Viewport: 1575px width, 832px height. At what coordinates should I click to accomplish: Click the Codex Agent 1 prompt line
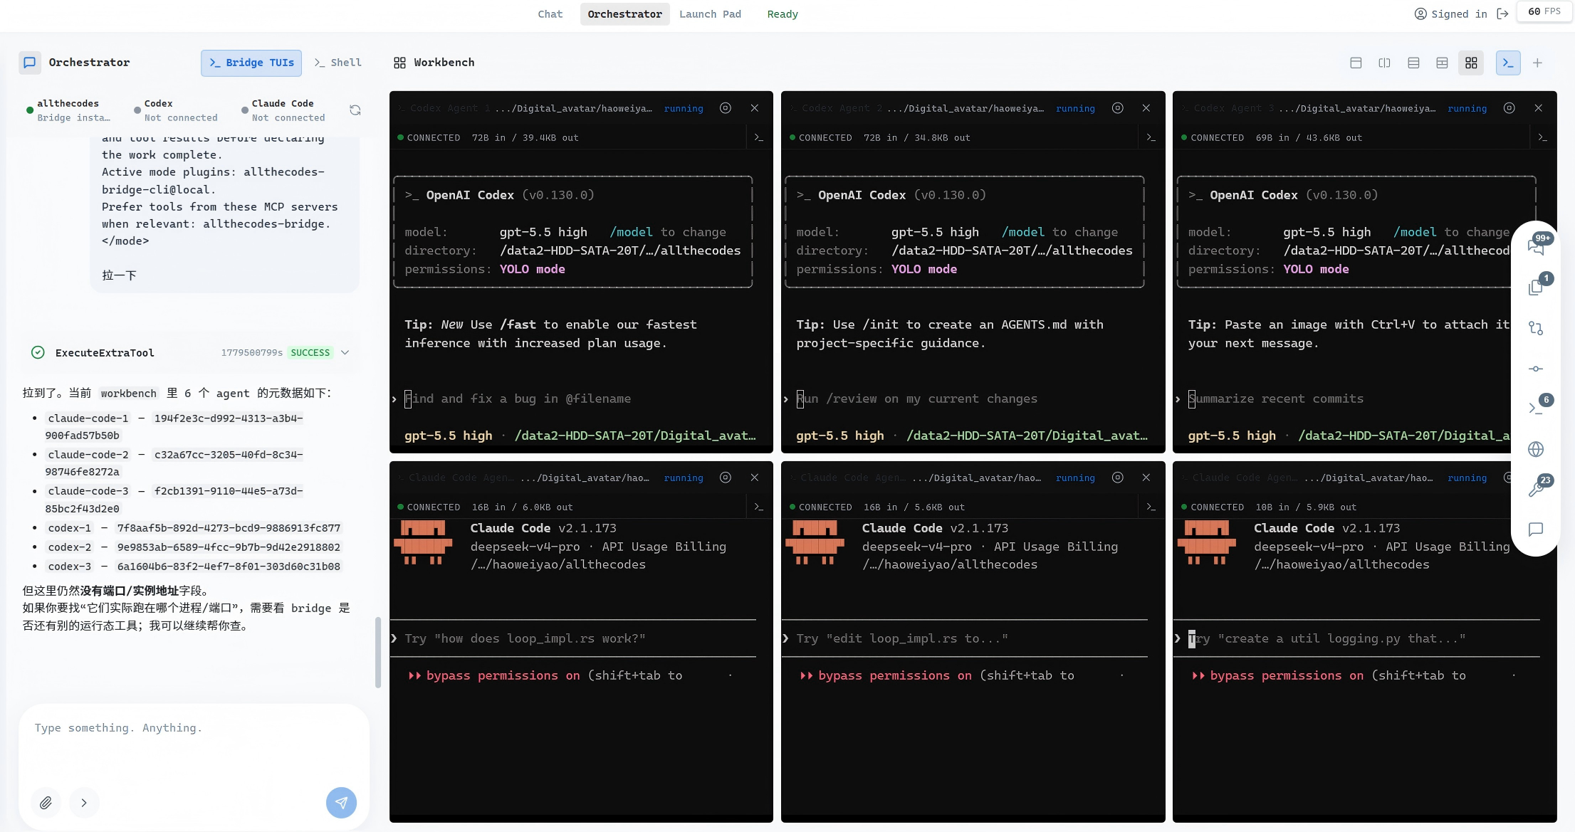(x=518, y=399)
